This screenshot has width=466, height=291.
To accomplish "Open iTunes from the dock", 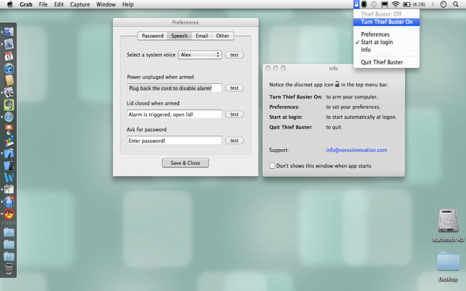I will pos(9,69).
